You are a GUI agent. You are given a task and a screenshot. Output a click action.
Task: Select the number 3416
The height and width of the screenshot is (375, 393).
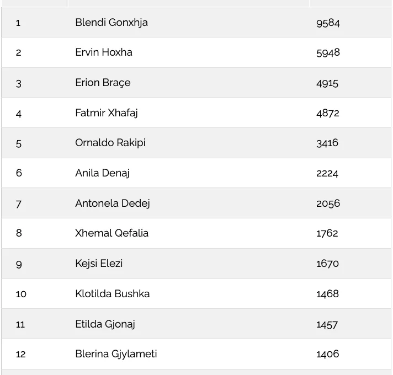click(327, 143)
